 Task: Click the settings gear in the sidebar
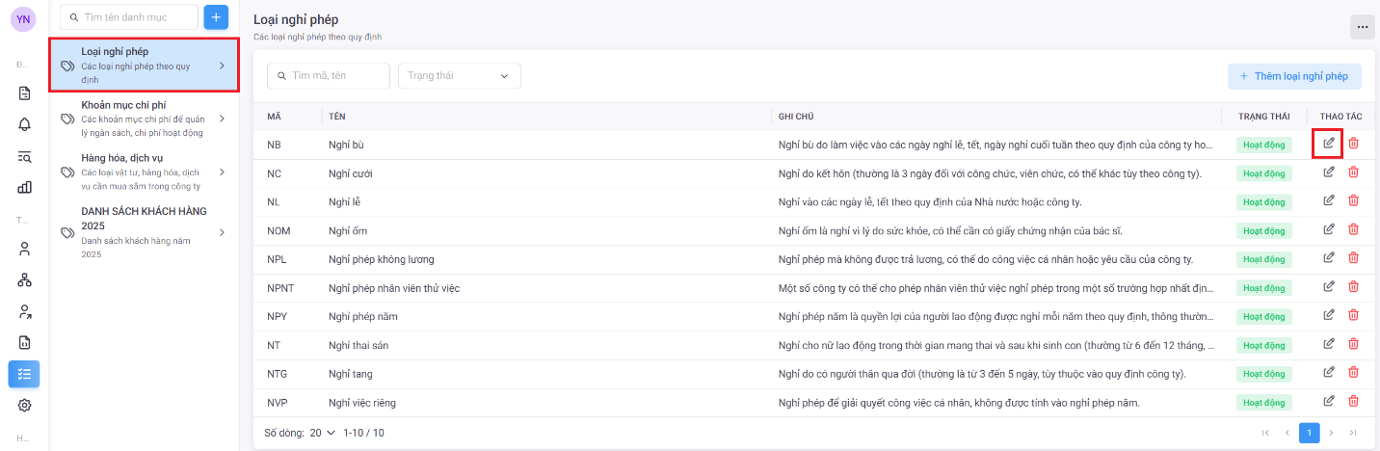[x=25, y=405]
